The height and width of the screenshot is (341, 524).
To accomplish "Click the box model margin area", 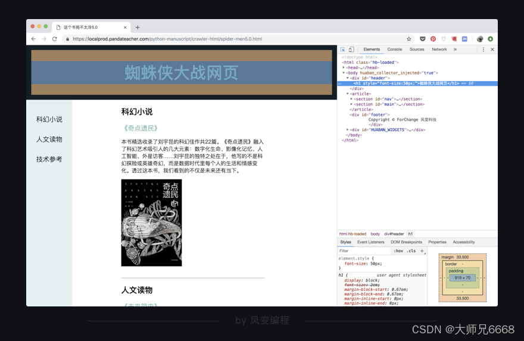I will point(463,257).
